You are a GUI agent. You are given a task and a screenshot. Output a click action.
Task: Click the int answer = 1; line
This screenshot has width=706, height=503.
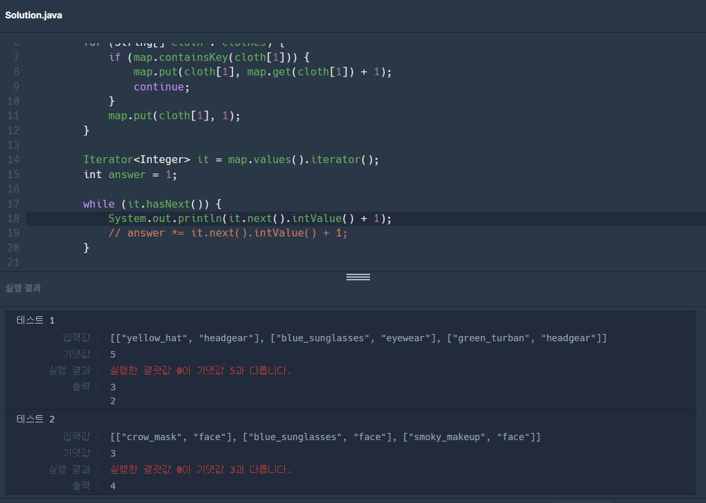click(x=130, y=174)
